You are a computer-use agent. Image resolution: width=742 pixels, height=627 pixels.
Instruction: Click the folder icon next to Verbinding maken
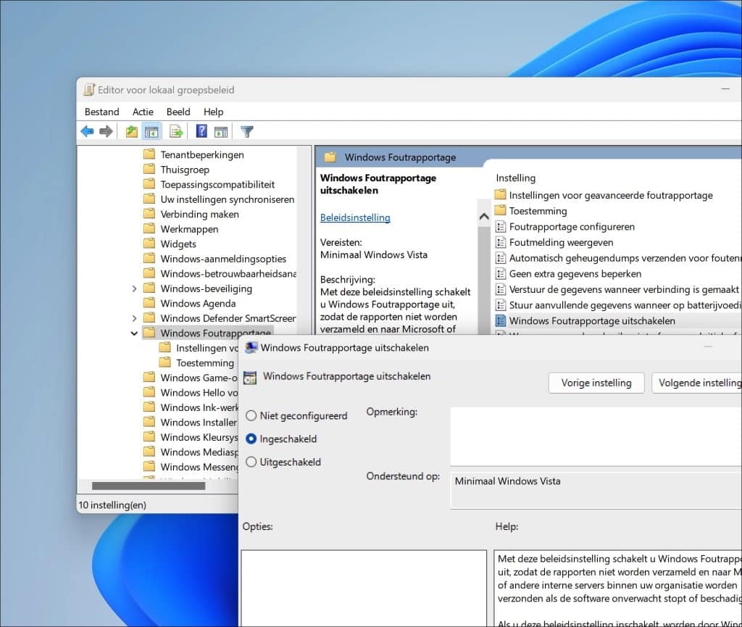pos(149,214)
